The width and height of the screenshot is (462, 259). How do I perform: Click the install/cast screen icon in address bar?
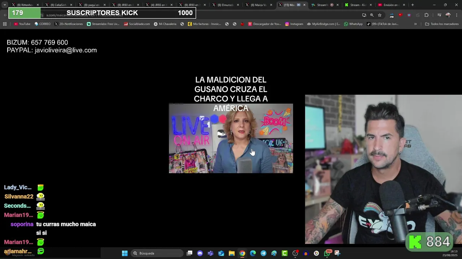point(364,15)
